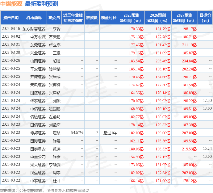Click researcher name 杜冲
Viewport: 213px width, 193px height.
[x=57, y=181]
